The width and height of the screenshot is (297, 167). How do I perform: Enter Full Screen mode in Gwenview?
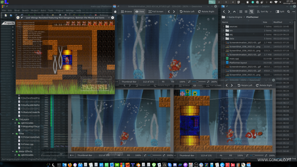156,12
